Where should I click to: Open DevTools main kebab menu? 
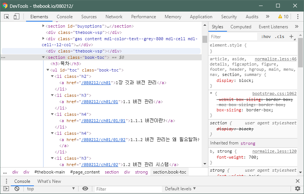[298, 17]
